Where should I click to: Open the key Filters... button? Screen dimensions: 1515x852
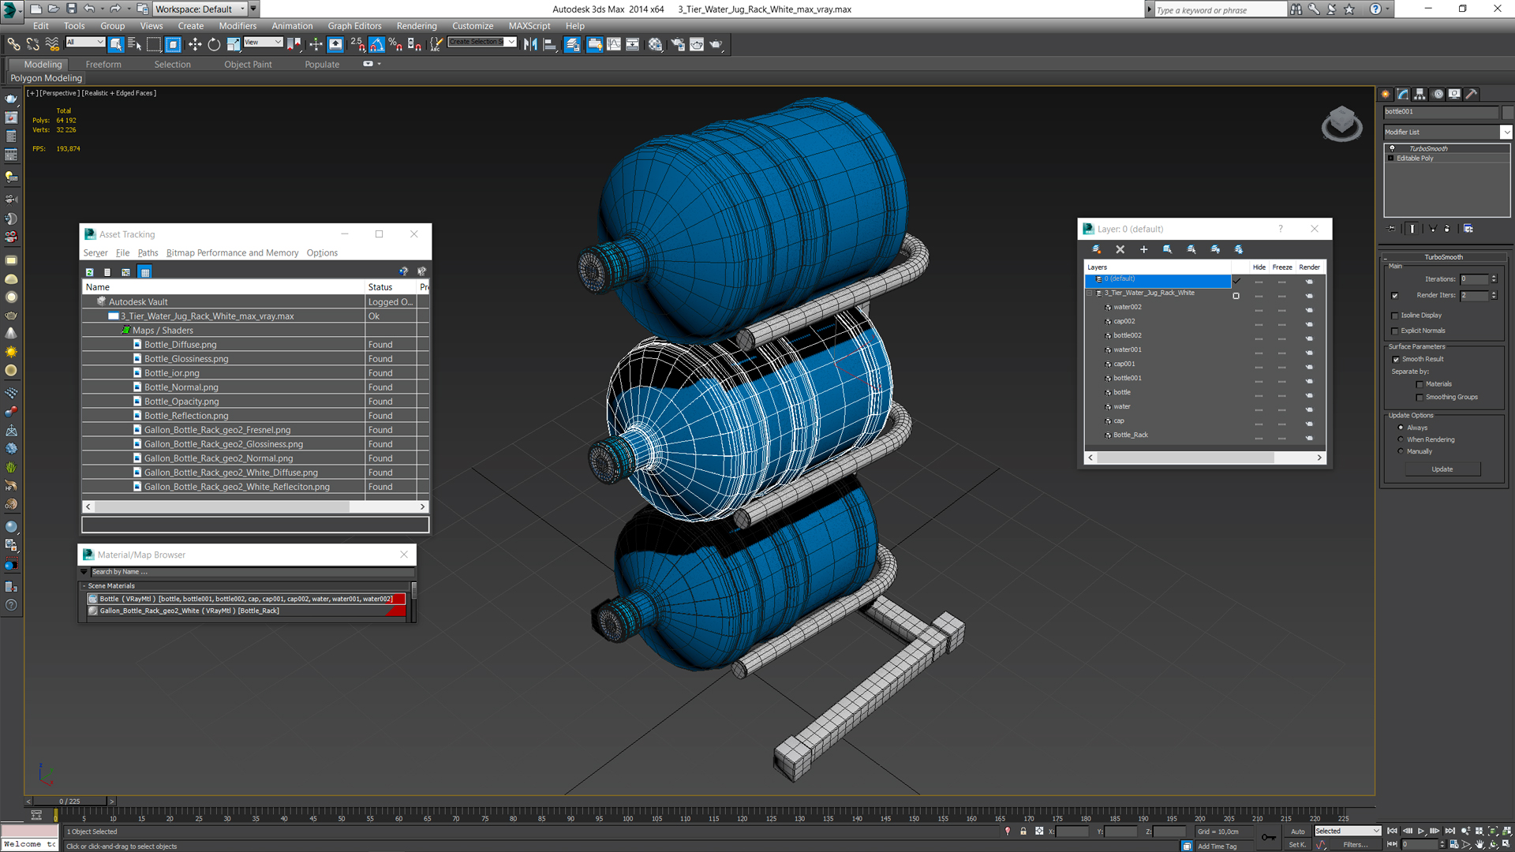tap(1355, 845)
